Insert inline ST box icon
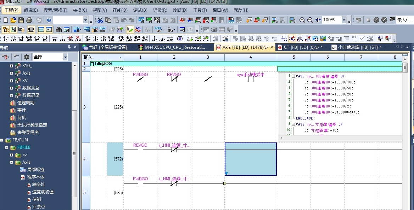Viewport: 414px width, 210px height. (x=180, y=39)
